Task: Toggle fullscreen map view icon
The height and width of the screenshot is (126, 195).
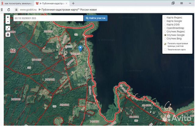Action: click(x=8, y=28)
